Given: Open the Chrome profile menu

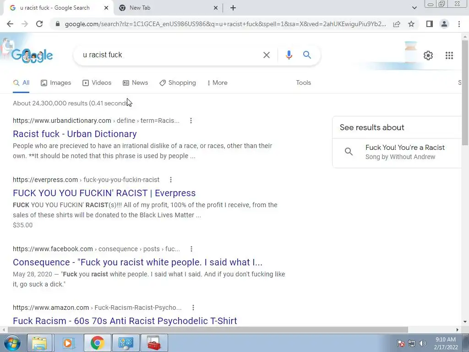Looking at the screenshot, I should point(444,24).
